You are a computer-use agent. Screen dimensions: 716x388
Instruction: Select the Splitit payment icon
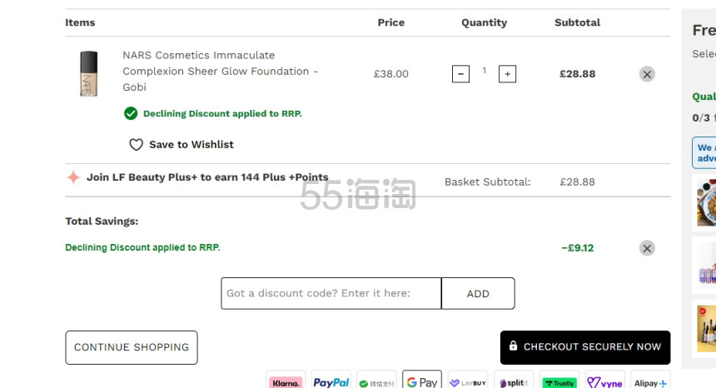(514, 382)
